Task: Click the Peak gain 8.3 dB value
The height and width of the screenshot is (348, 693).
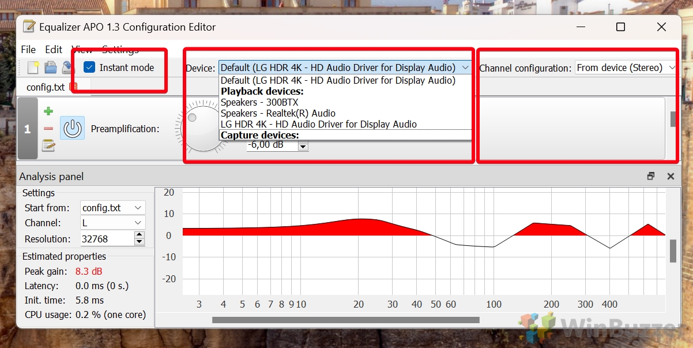Action: coord(88,271)
